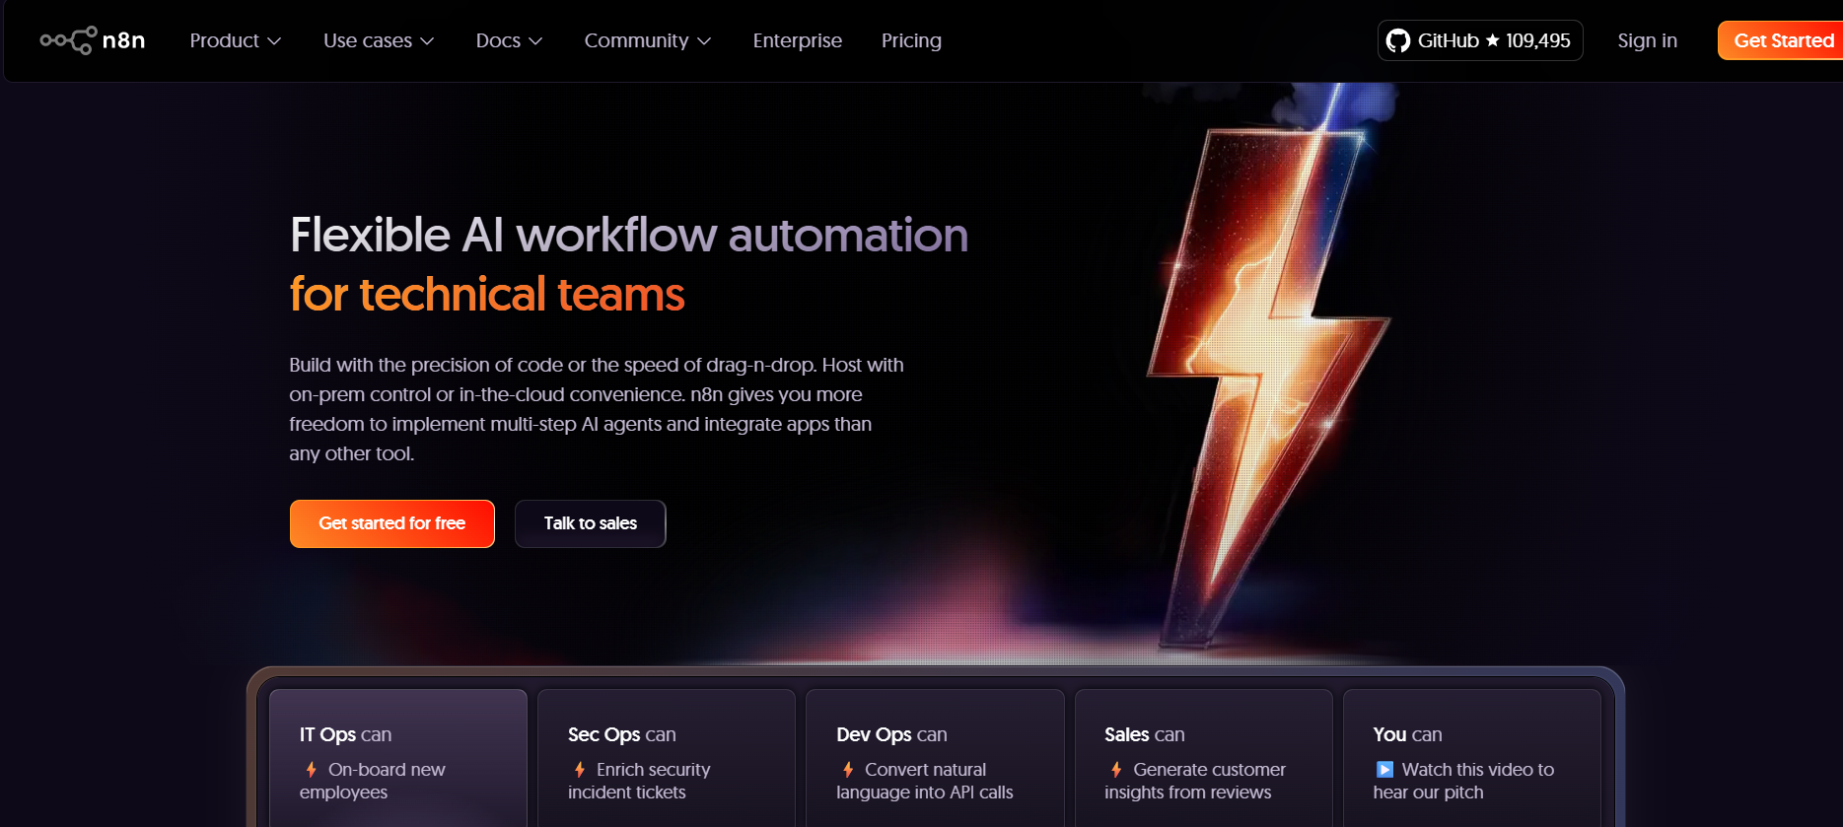Click the orange Get Started button
The width and height of the screenshot is (1843, 827).
[1780, 40]
